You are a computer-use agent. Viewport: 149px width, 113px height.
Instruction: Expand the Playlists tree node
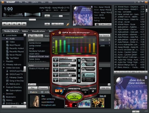pos(4,61)
